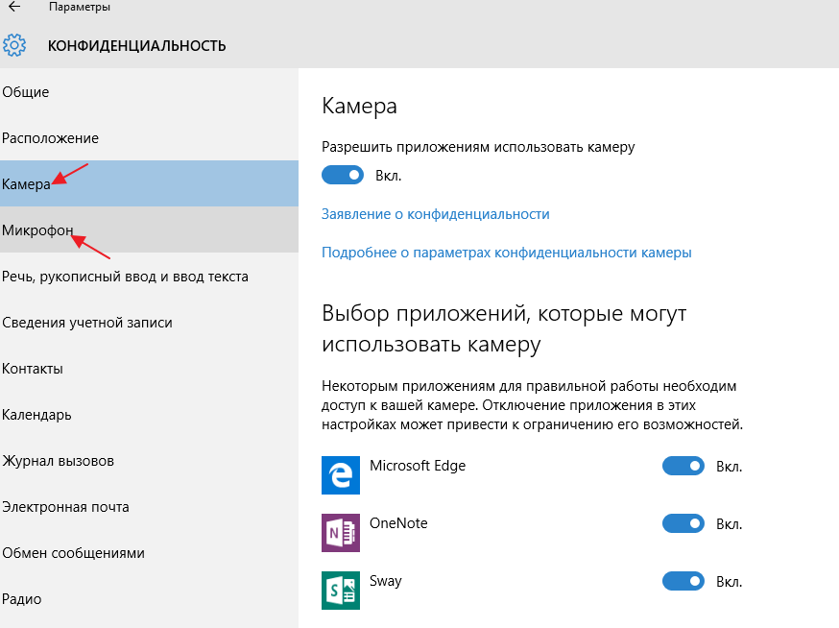
Task: Open Микрофон privacy settings
Action: click(x=38, y=230)
